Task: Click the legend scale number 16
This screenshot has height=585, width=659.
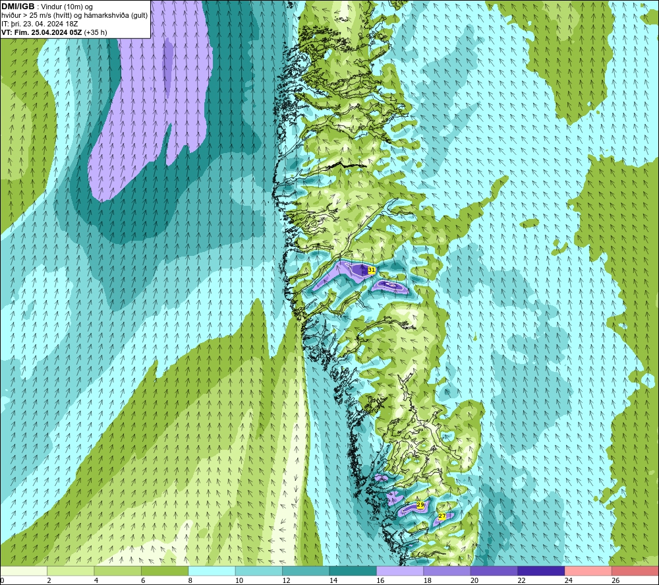Action: click(380, 580)
